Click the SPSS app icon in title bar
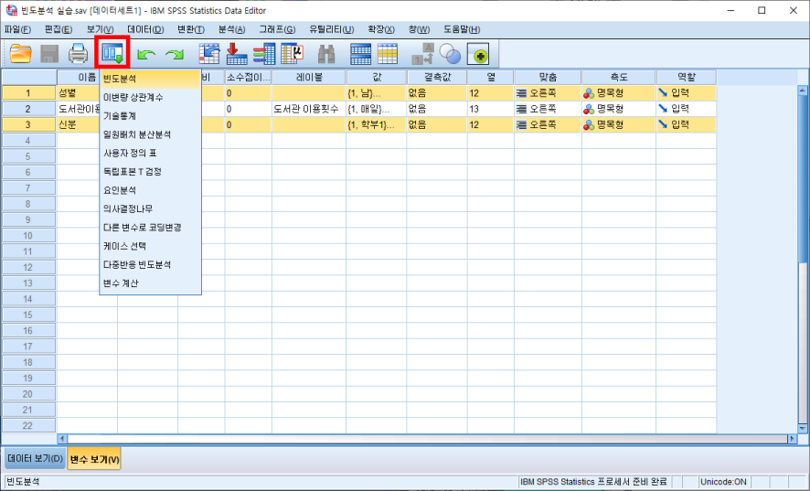 [11, 10]
